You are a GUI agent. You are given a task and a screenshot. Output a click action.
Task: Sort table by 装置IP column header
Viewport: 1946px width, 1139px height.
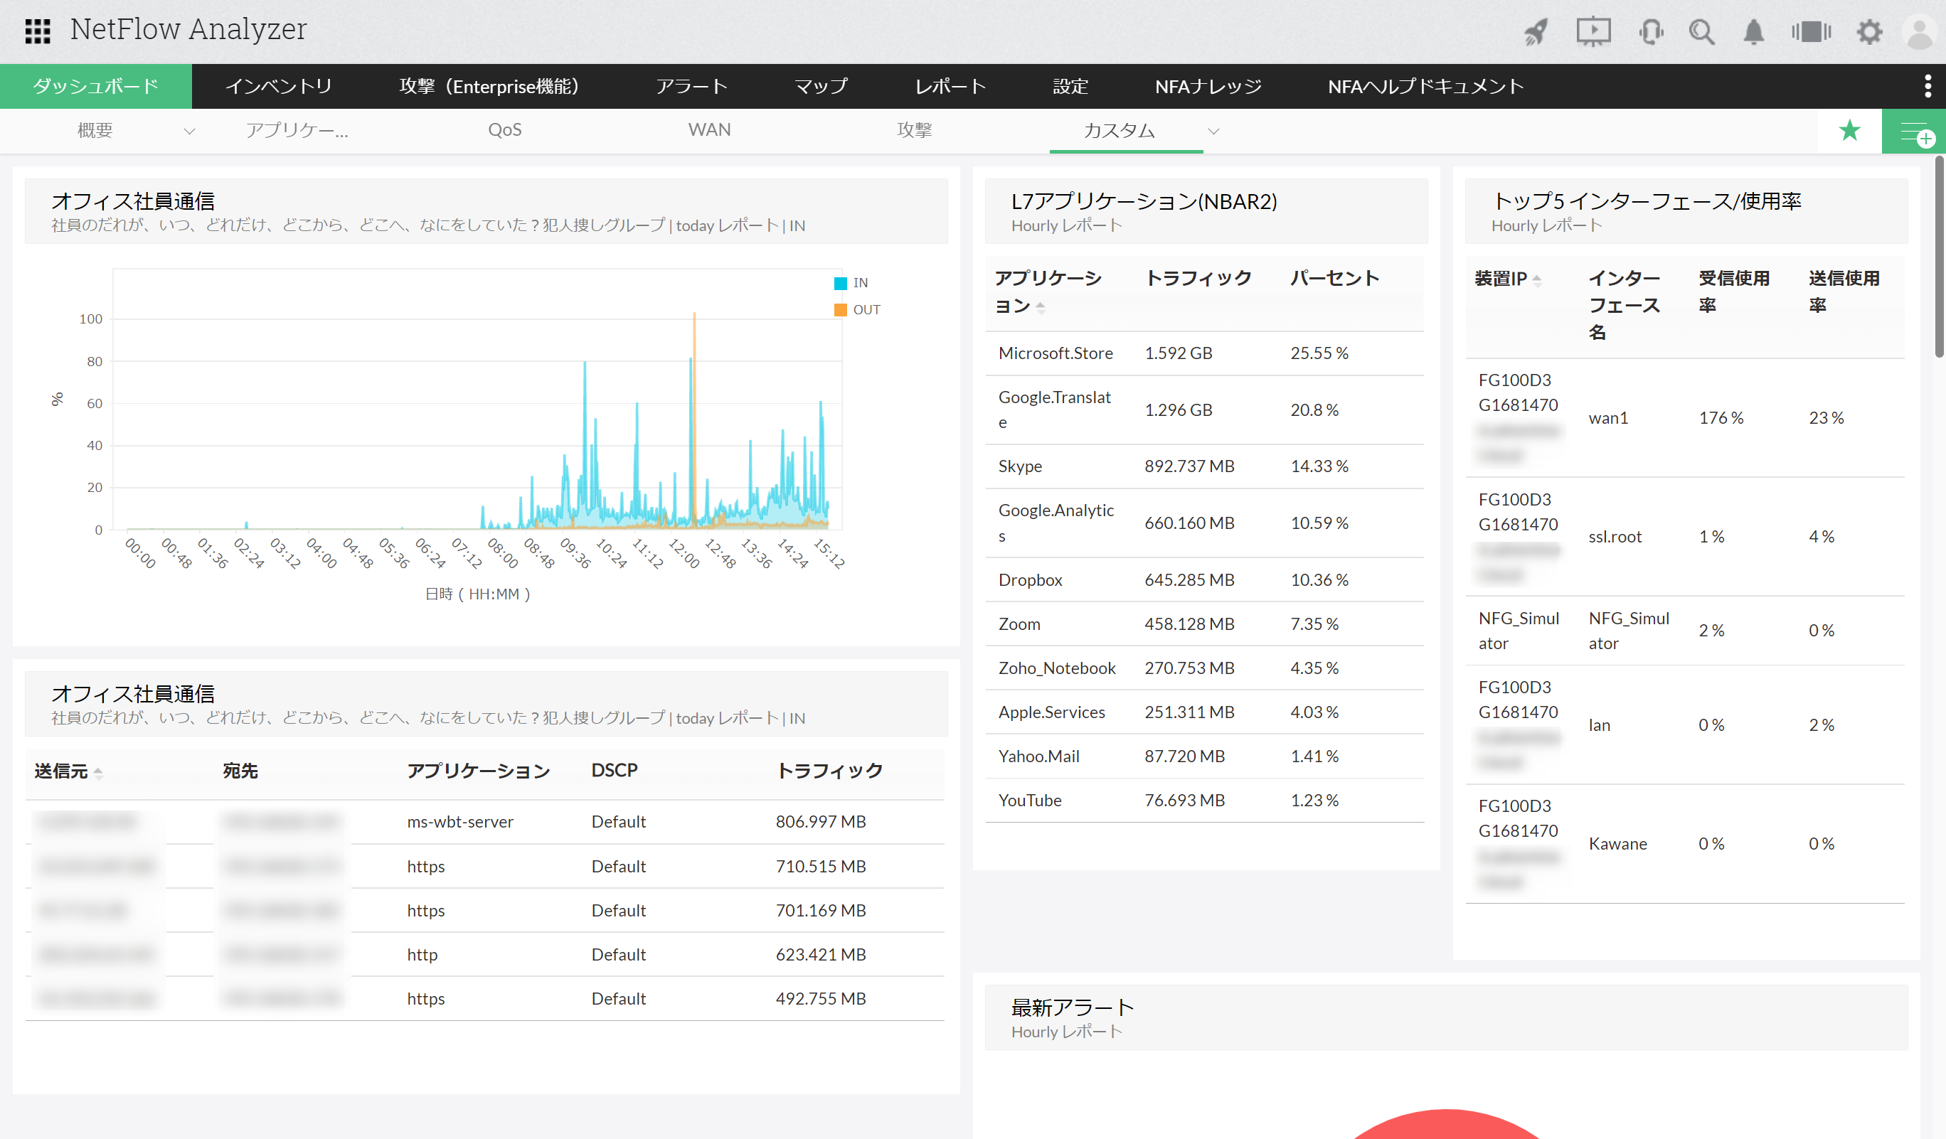click(x=1501, y=278)
